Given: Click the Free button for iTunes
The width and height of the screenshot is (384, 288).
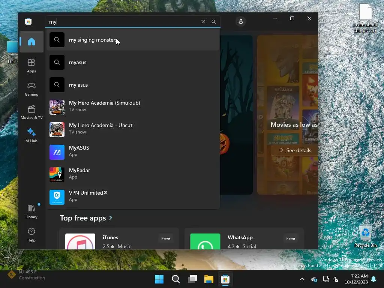Looking at the screenshot, I should coord(165,238).
